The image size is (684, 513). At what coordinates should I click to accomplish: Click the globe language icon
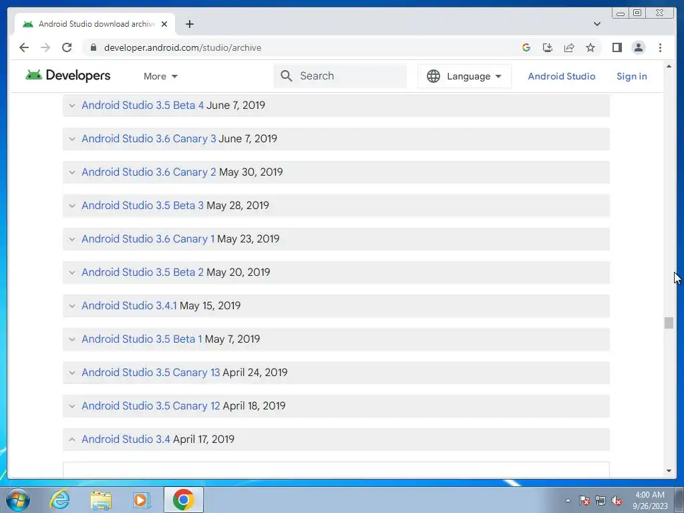[433, 76]
